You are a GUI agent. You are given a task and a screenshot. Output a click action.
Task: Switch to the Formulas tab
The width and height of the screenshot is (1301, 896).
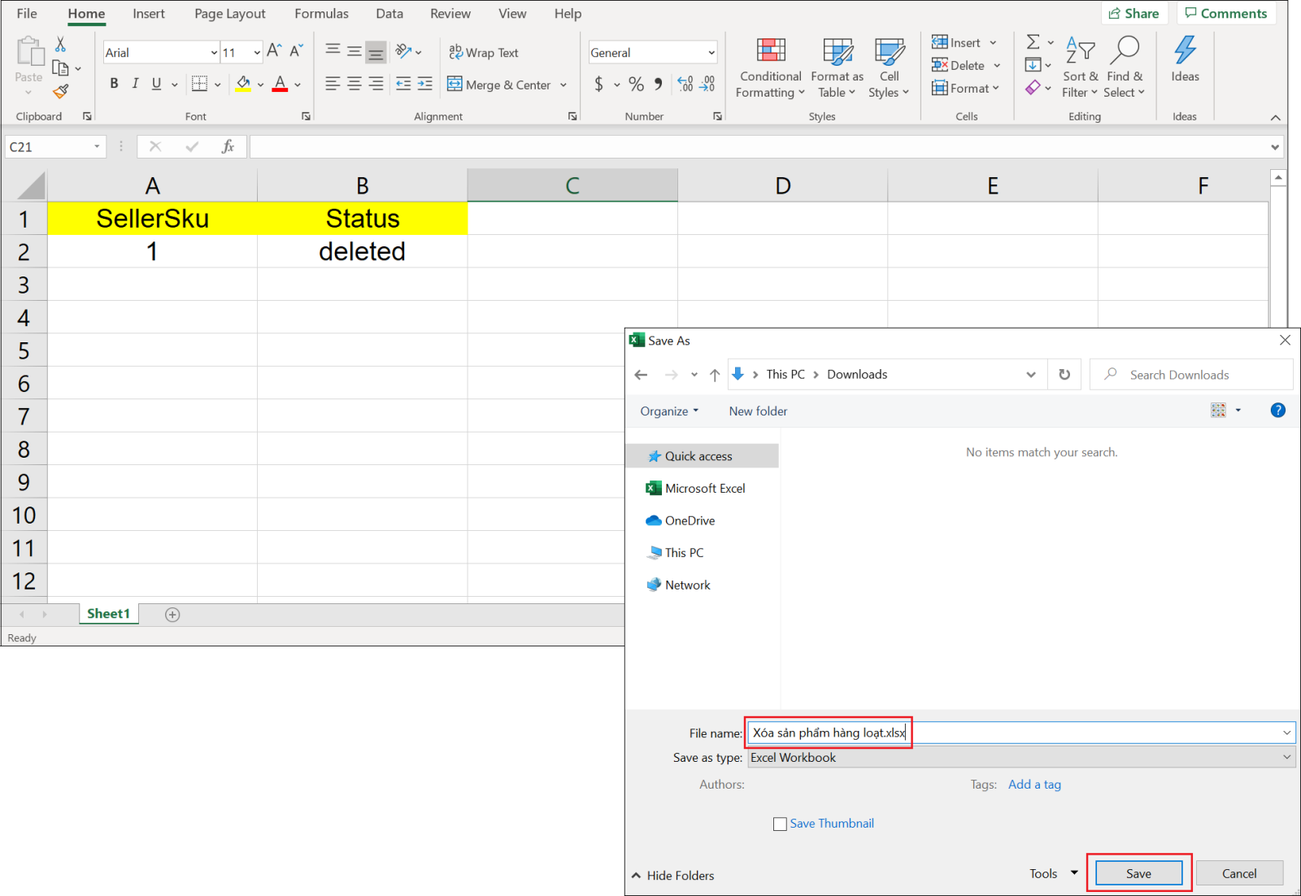click(x=321, y=14)
